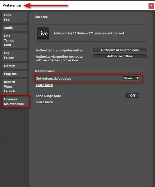Switch to the Audio preferences tab
155x187 pixels.
point(15,28)
